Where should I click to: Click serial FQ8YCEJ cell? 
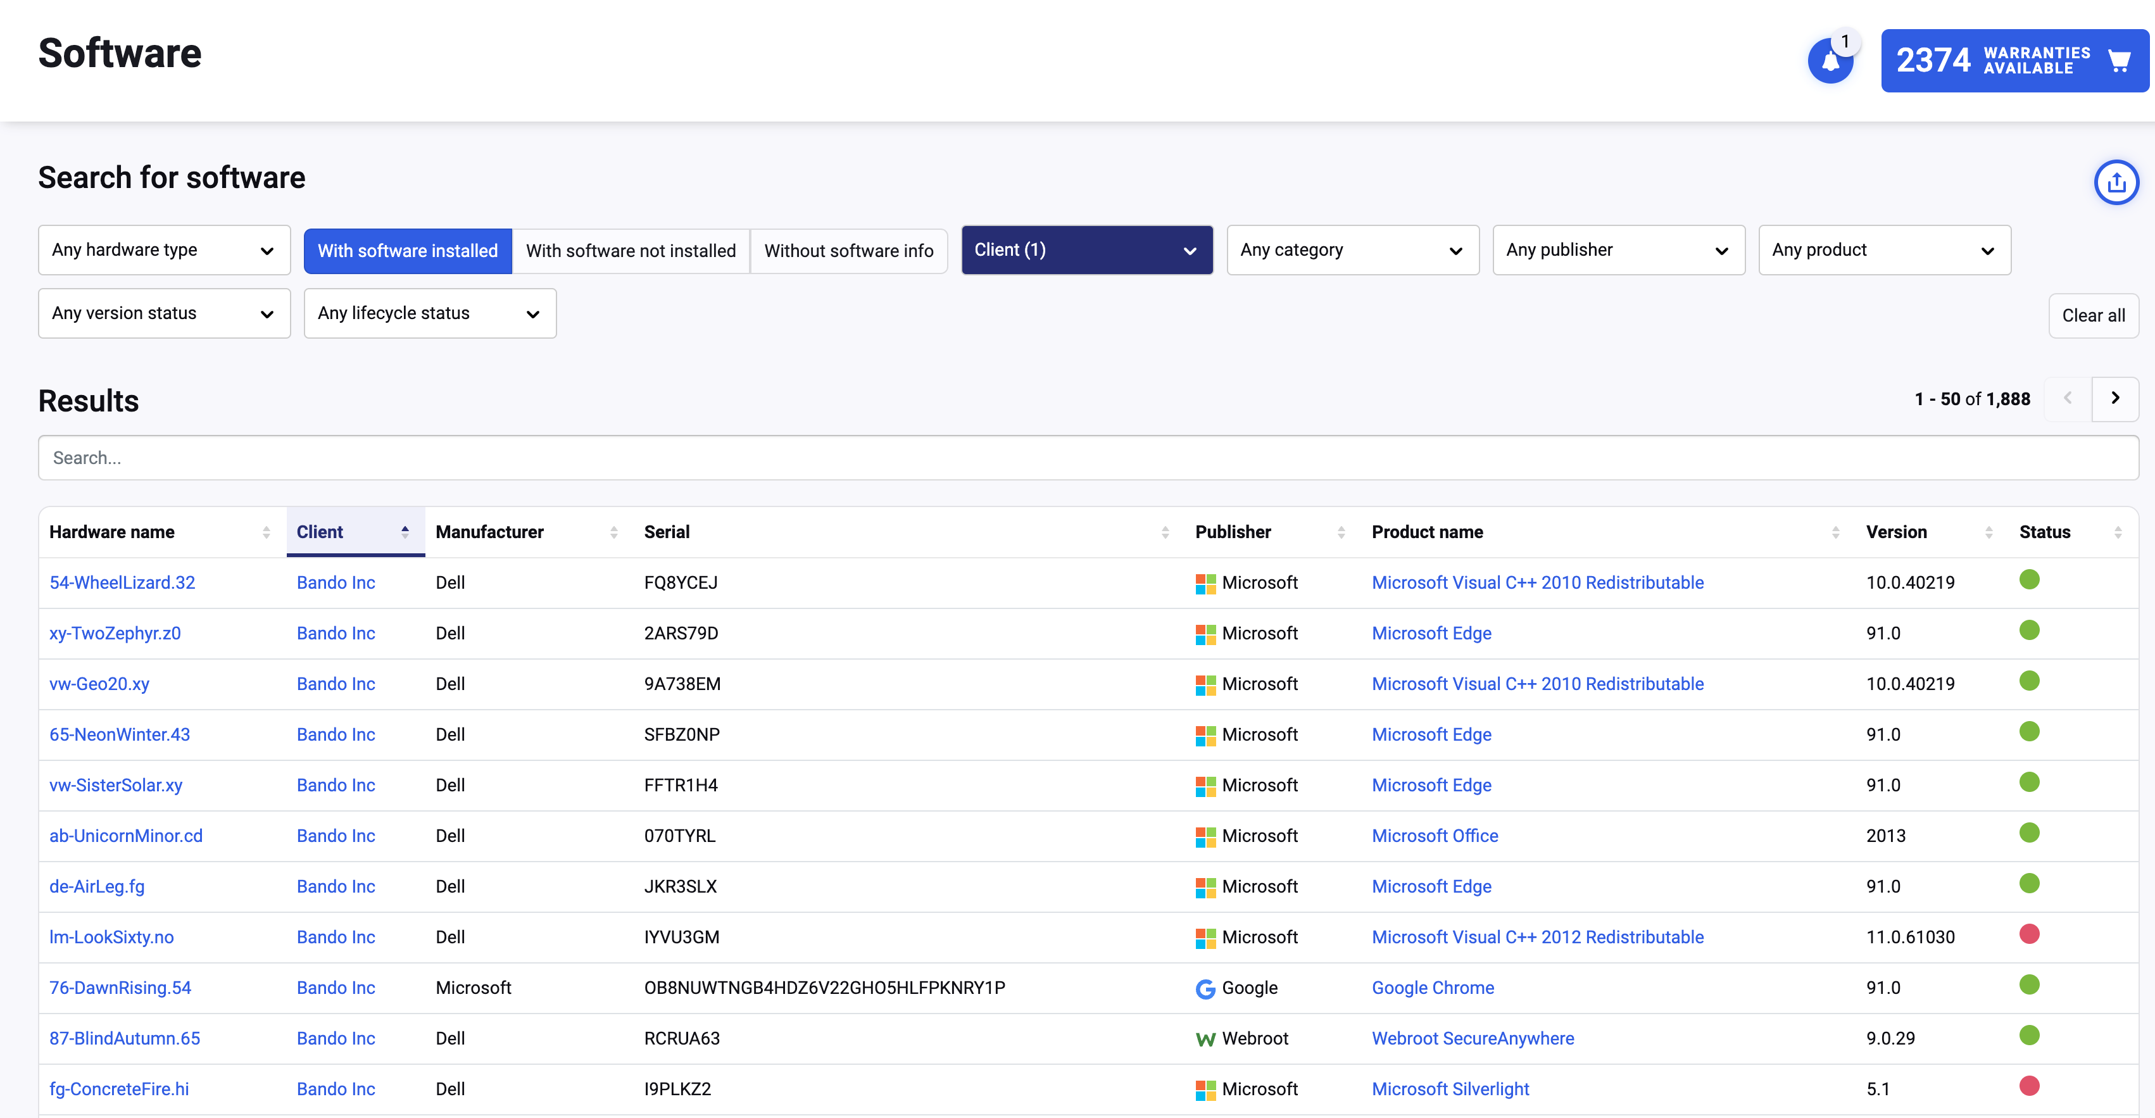tap(680, 582)
